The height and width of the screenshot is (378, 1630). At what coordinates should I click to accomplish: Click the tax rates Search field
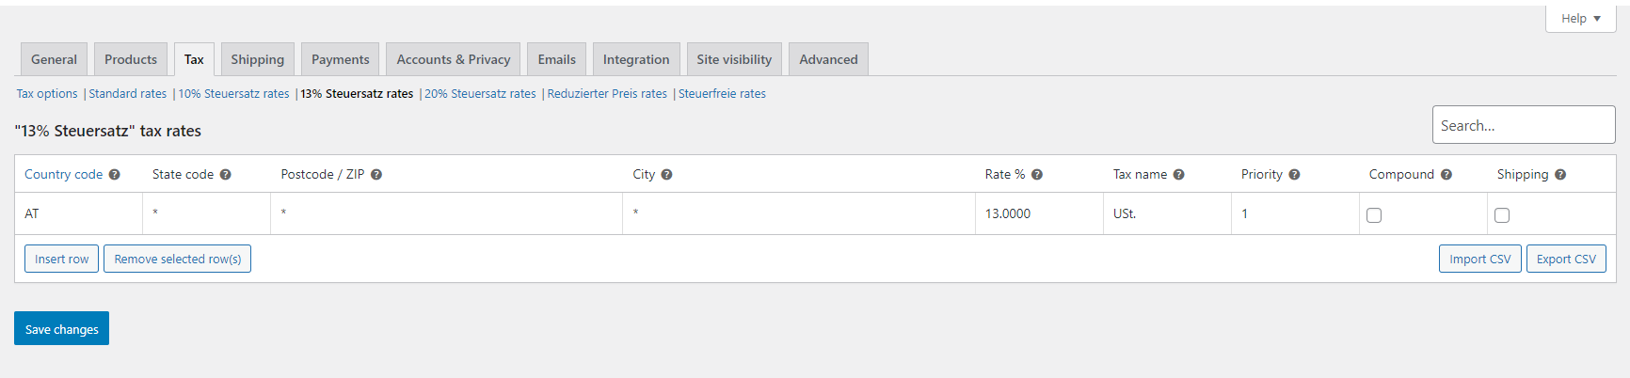tap(1523, 125)
